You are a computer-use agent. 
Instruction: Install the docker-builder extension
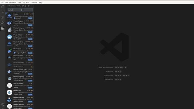pos(30,88)
